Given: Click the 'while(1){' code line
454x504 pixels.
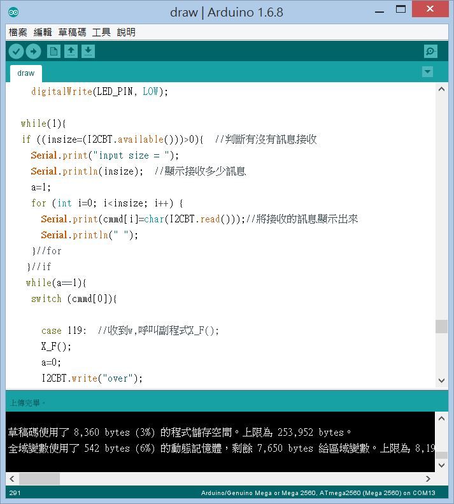Looking at the screenshot, I should pyautogui.click(x=43, y=124).
